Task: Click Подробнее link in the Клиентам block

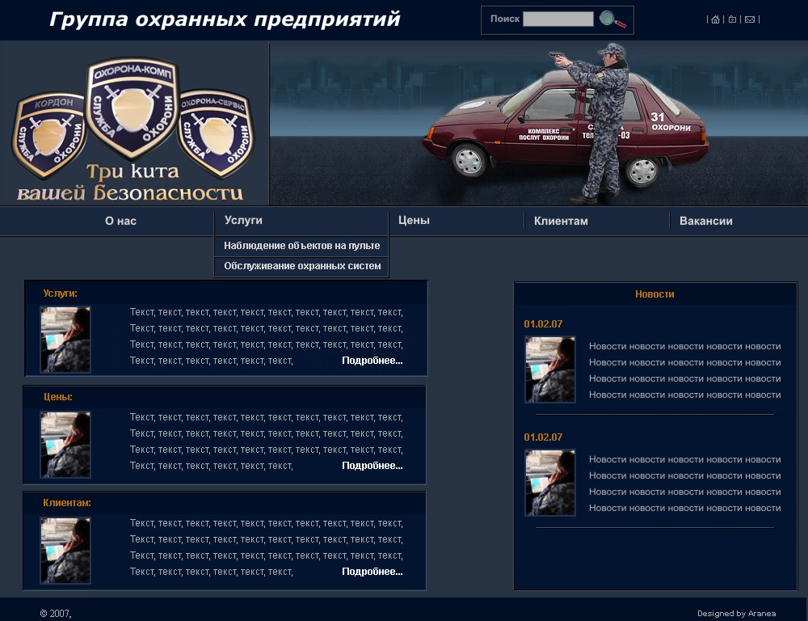Action: 372,572
